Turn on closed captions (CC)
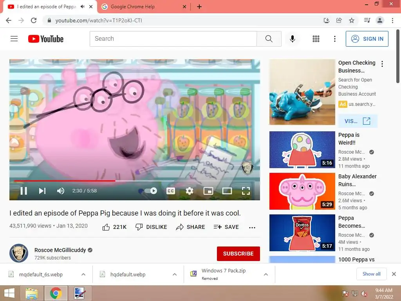 coord(171,191)
